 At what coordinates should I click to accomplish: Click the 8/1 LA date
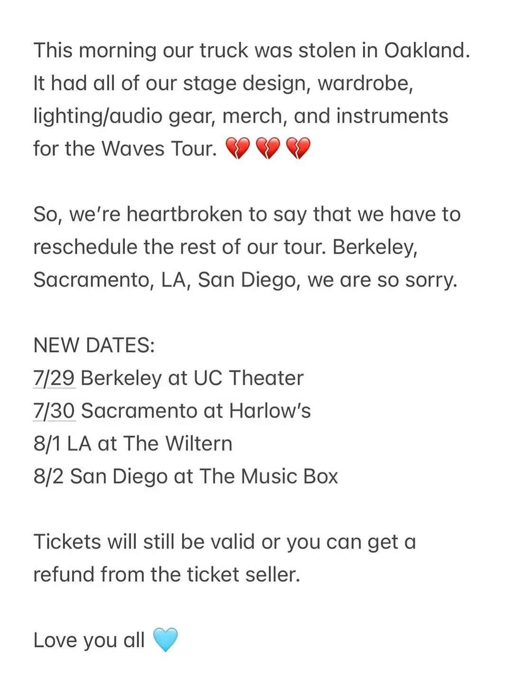tap(62, 443)
